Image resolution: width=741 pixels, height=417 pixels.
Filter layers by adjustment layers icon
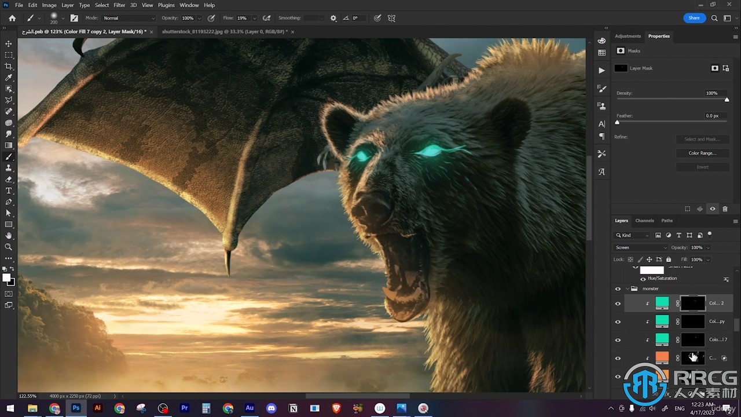(669, 235)
